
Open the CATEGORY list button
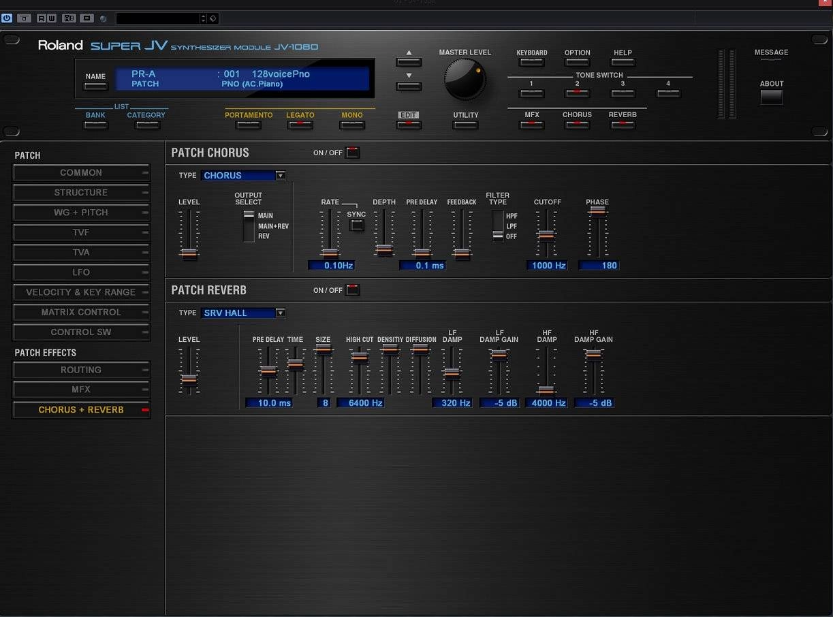pos(146,125)
